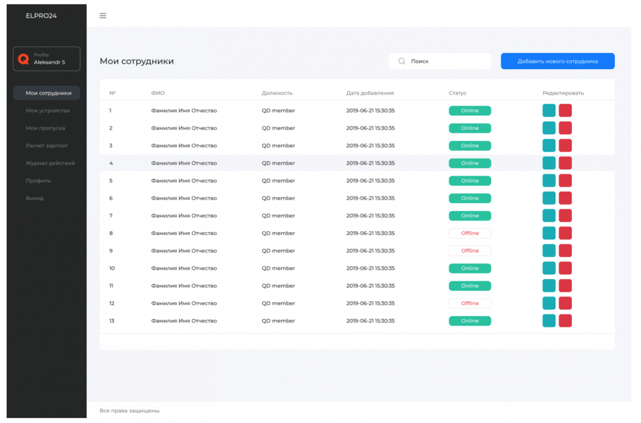This screenshot has width=641, height=423.
Task: Hit the red delete button for employee 10
Action: click(x=565, y=268)
